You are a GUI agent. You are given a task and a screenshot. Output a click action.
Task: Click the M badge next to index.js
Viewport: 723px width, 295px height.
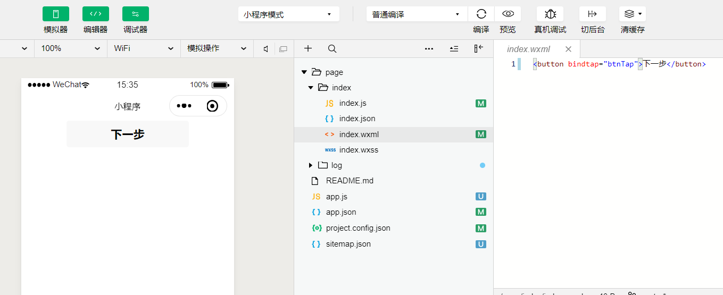click(x=481, y=103)
